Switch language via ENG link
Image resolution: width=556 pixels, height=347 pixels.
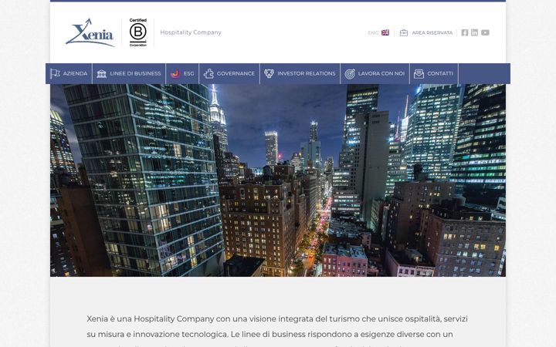coord(373,32)
